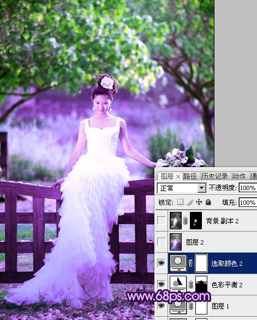Select the 图层 2 layer thumbnail
The width and height of the screenshot is (257, 320).
(176, 242)
